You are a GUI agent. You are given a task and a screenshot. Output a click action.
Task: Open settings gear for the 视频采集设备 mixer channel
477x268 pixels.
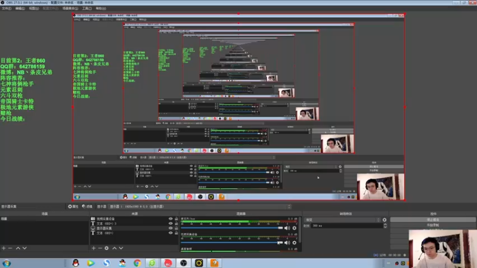294,242
